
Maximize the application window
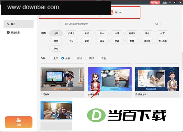click(x=175, y=3)
